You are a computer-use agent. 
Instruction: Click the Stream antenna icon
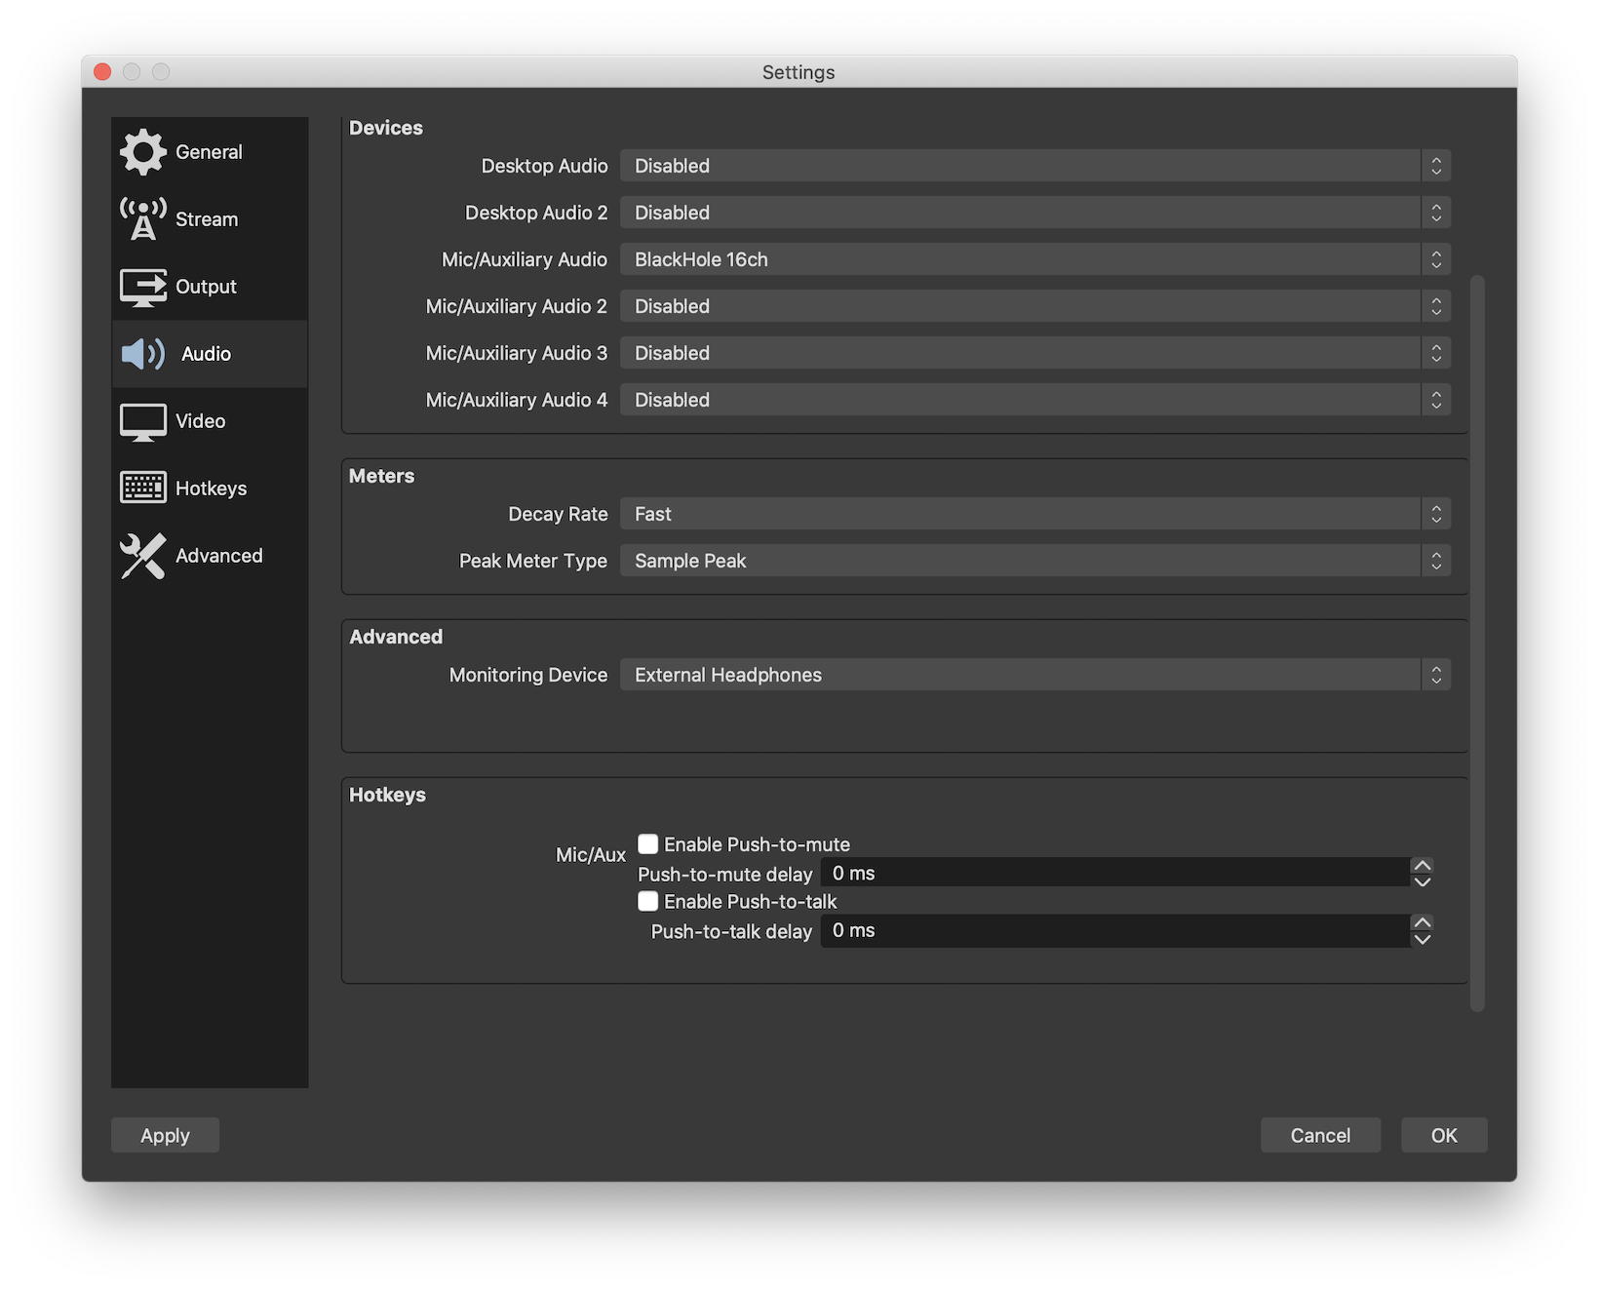pos(143,219)
